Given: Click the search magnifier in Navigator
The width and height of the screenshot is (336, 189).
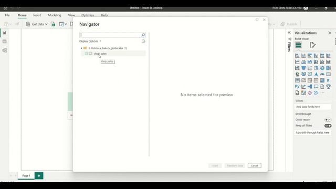Looking at the screenshot, I should [143, 35].
